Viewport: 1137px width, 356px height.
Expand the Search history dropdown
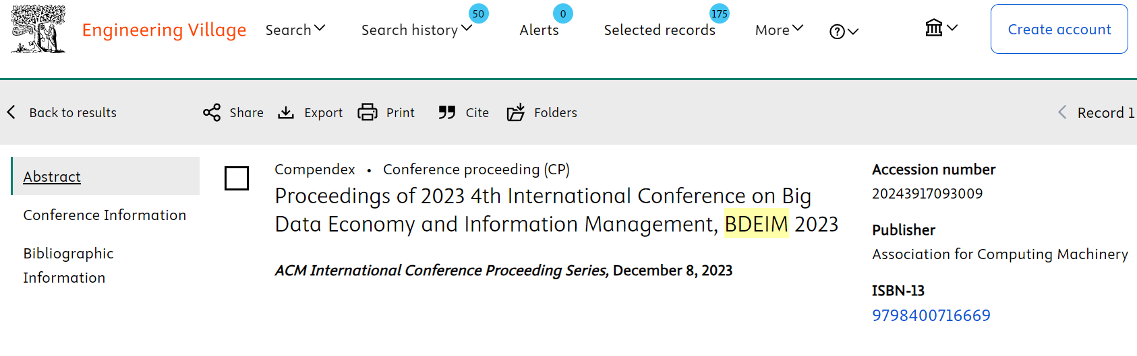click(x=417, y=30)
